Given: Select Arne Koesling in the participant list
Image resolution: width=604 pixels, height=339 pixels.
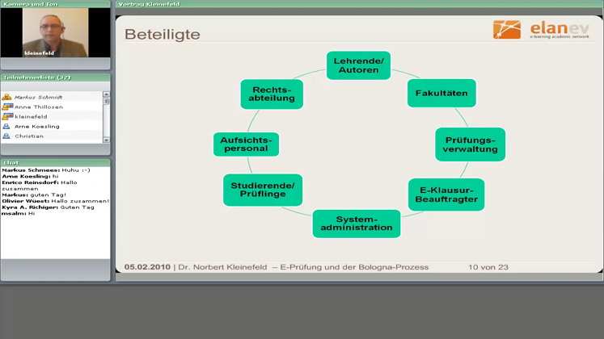Looking at the screenshot, I should pos(52,126).
